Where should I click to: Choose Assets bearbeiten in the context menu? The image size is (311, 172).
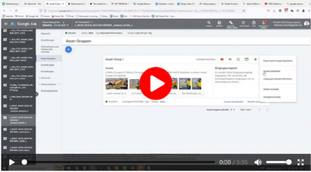[272, 71]
